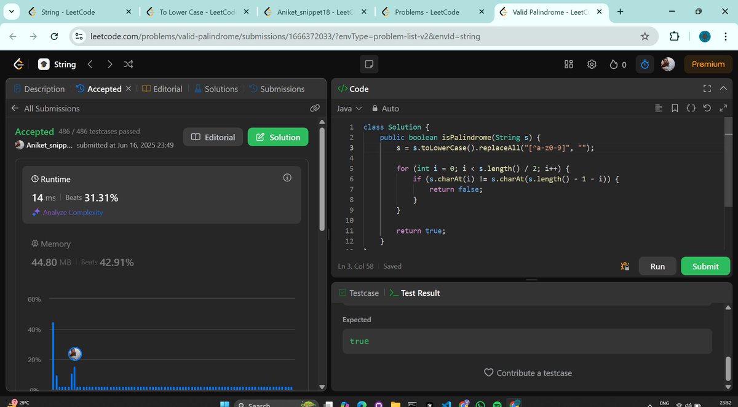Run the code

click(x=657, y=266)
